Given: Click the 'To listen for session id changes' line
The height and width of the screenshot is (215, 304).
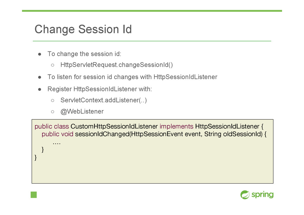Looking at the screenshot, I should [x=132, y=77].
